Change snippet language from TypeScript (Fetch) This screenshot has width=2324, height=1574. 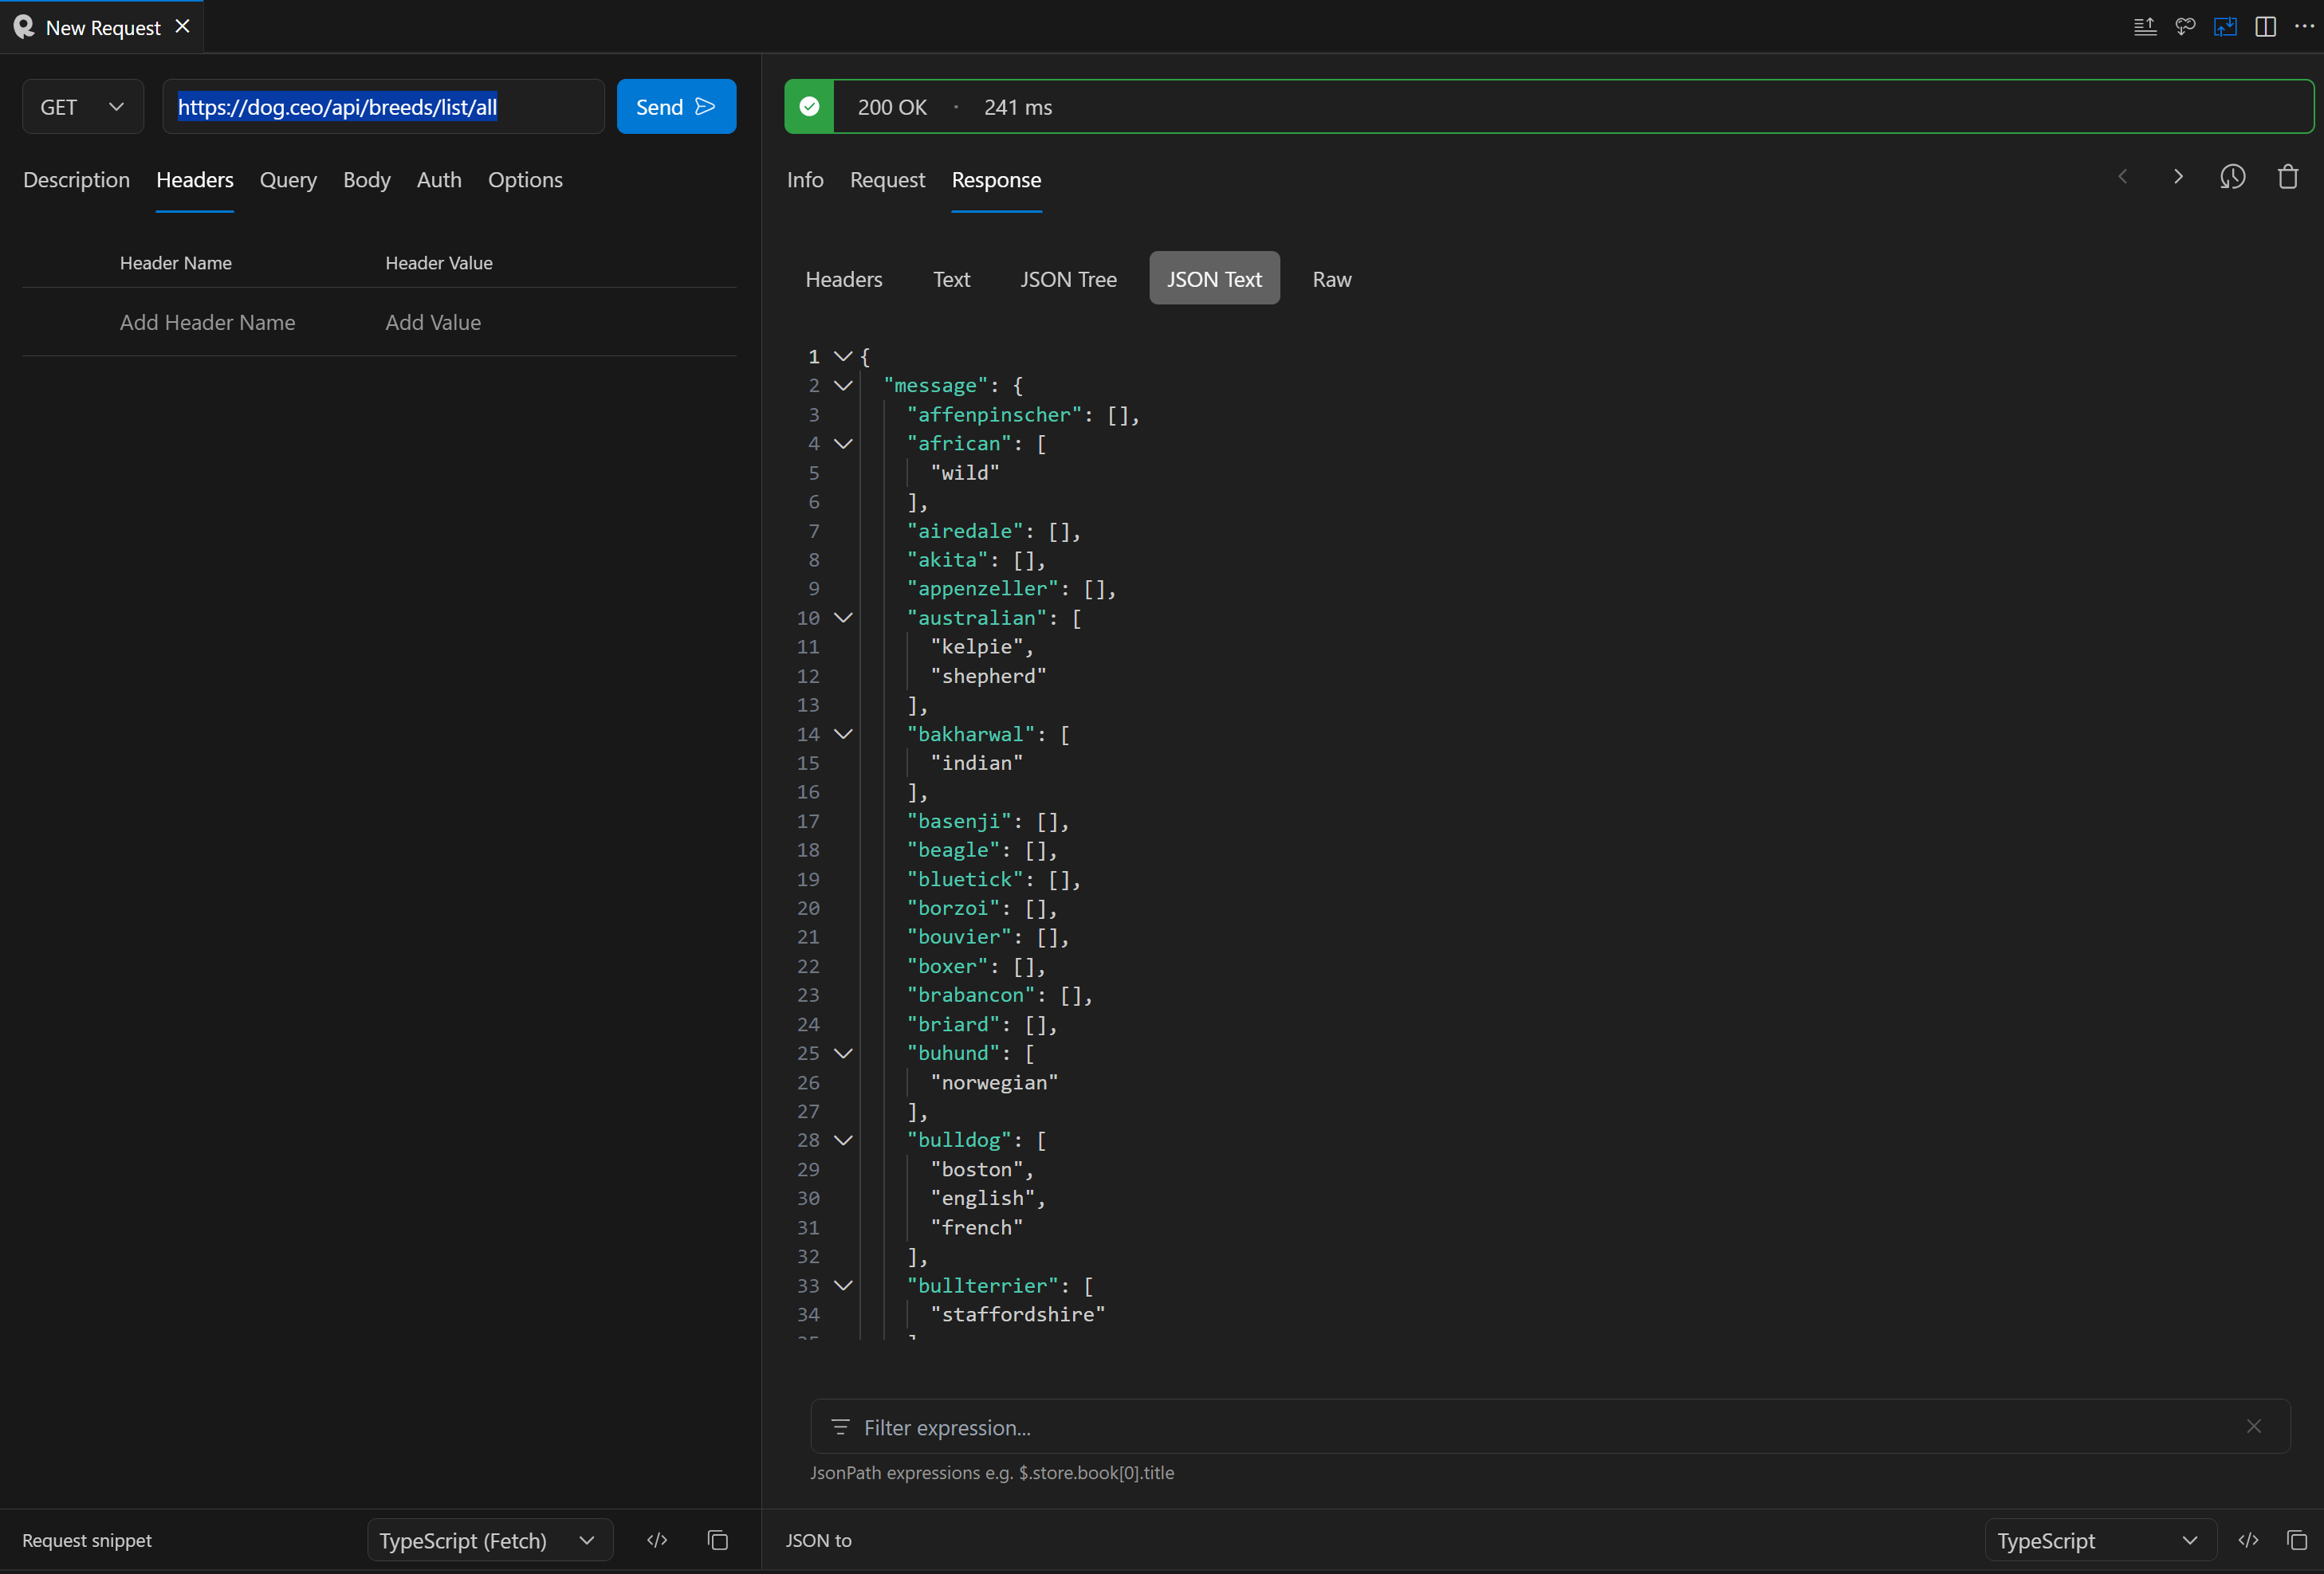[489, 1540]
